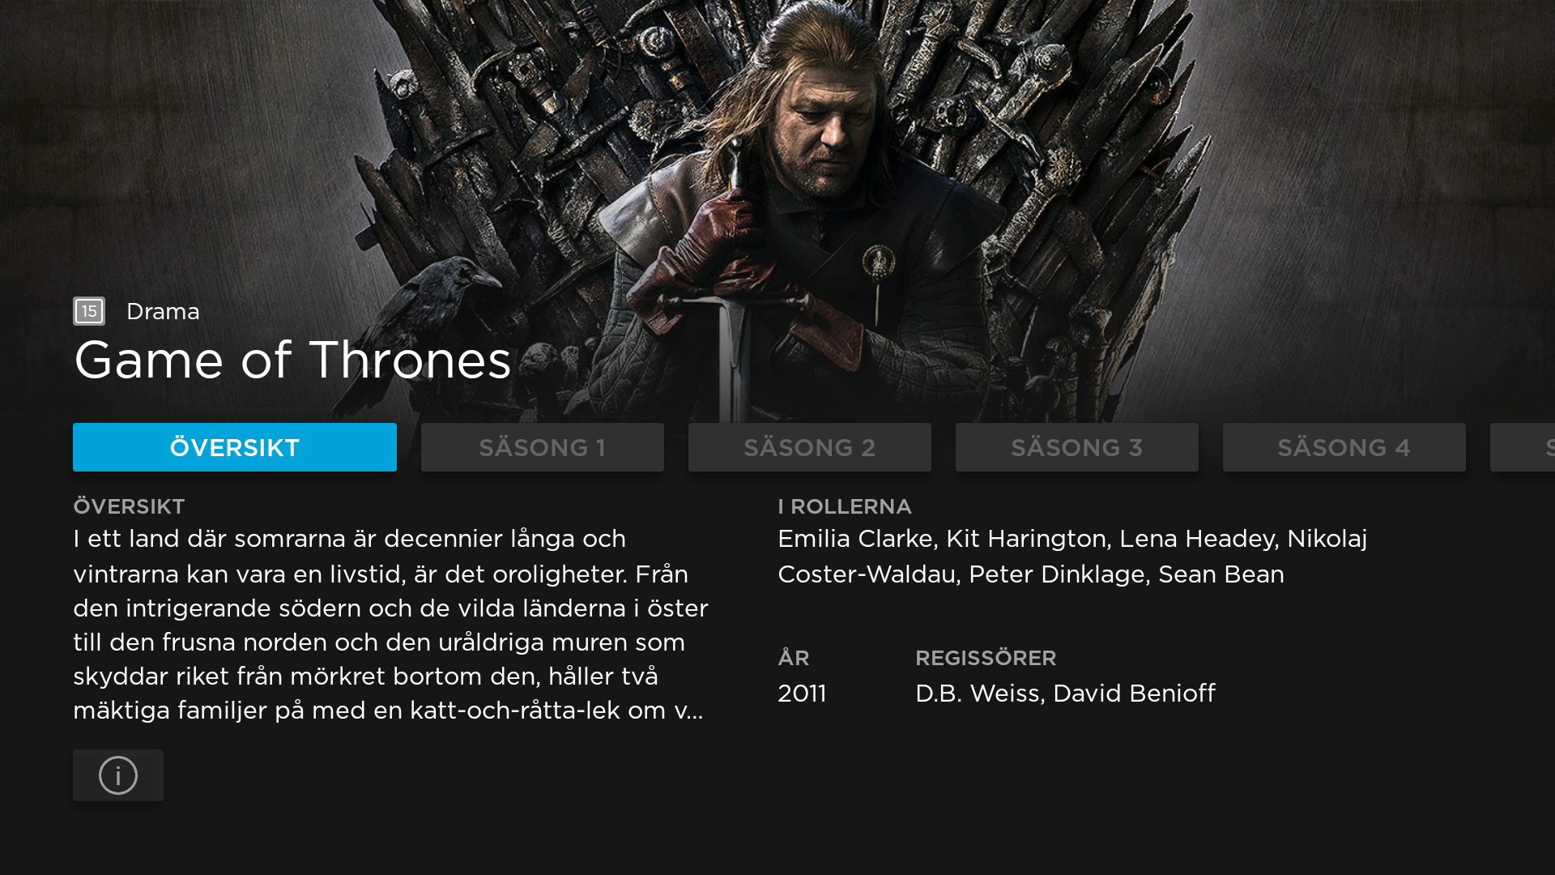
Task: Select cast member Emilia Clarke
Action: click(x=855, y=539)
